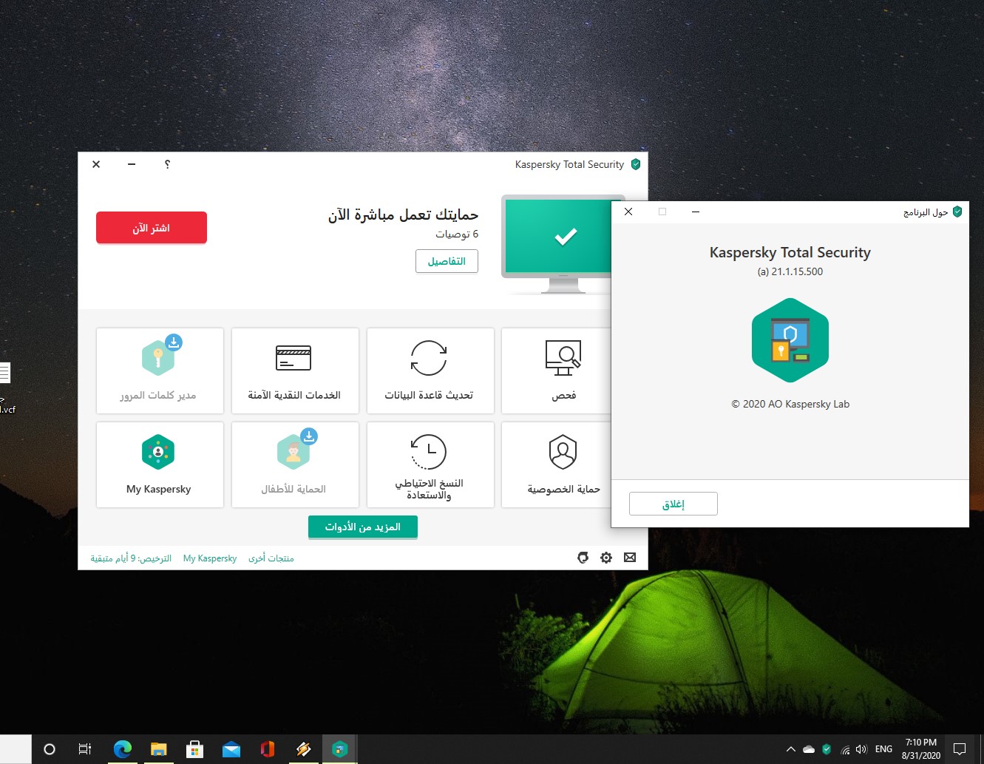Open Password Manager (مدير كلمات المرور) tile
The height and width of the screenshot is (764, 984).
160,371
